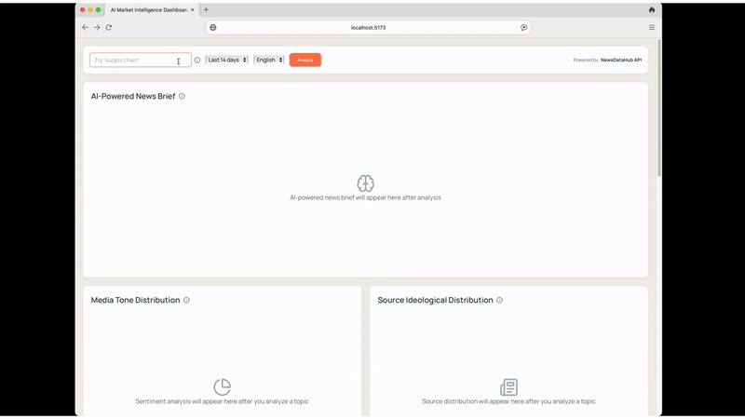Click info icon beside AI-Powered News Brief
Viewport: 745px width, 419px height.
pyautogui.click(x=182, y=96)
